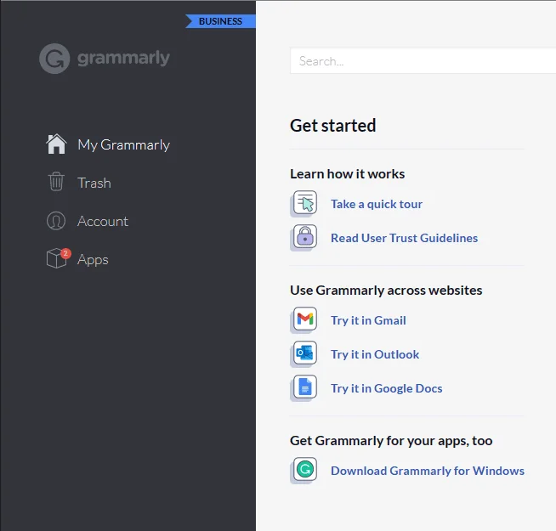This screenshot has height=531, width=556.
Task: Click the red Apps notification badge
Action: [65, 253]
